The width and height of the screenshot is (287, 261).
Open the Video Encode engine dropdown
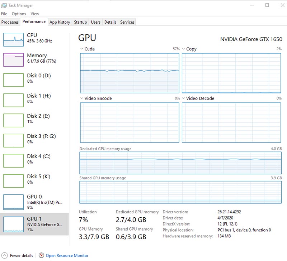[x=81, y=98]
